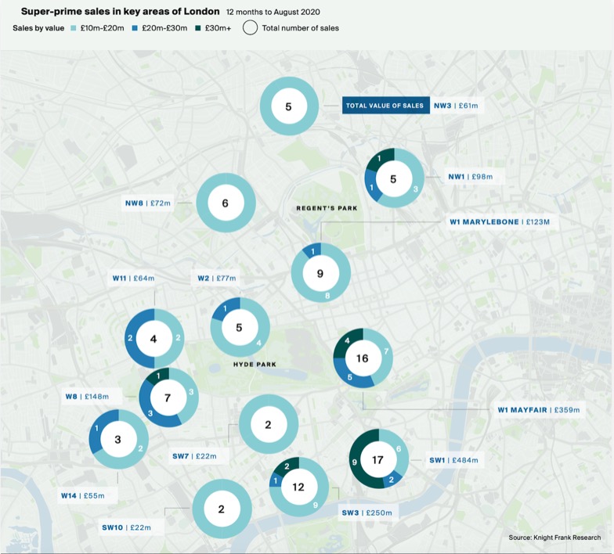Click the £20m-£30m legend color swatch
Image resolution: width=614 pixels, height=554 pixels.
[137, 28]
